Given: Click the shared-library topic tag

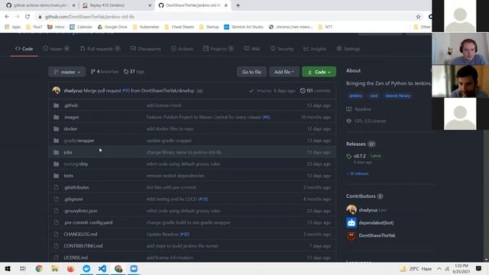Looking at the screenshot, I should click(x=397, y=95).
